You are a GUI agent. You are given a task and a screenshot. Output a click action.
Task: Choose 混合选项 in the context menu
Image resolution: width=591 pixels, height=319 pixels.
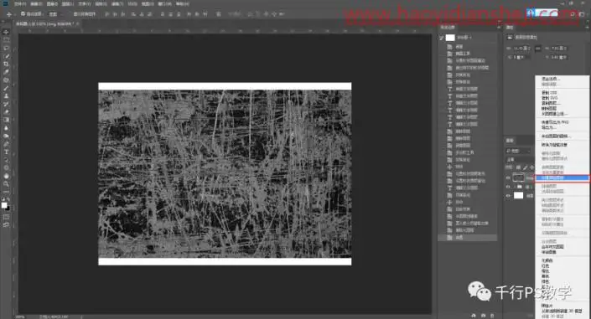coord(550,79)
